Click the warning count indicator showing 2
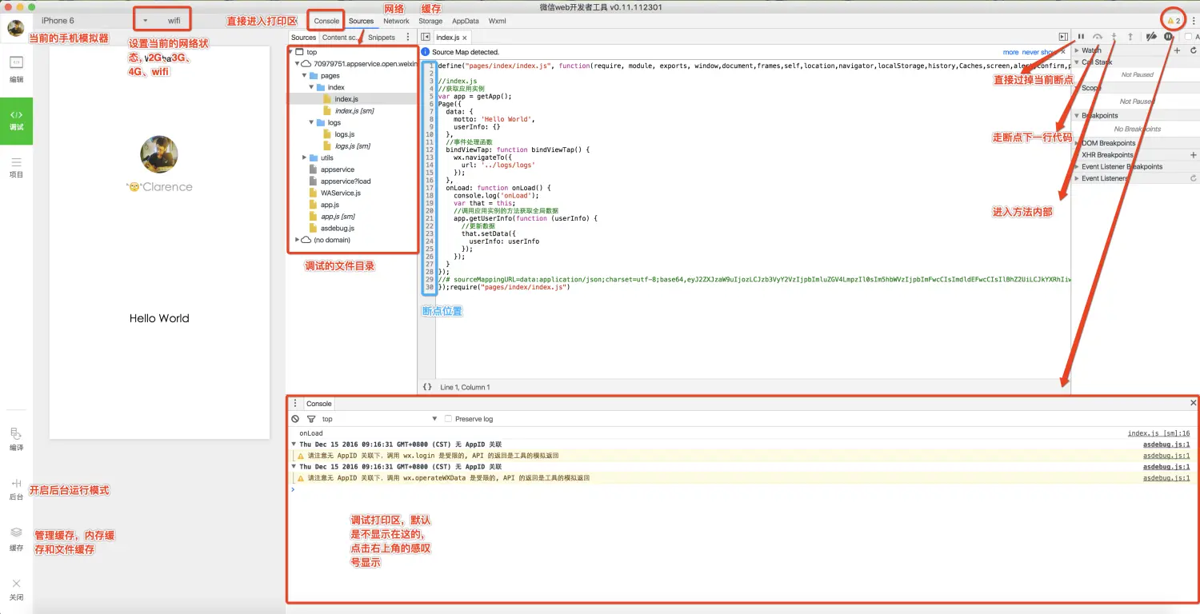This screenshot has width=1200, height=614. pos(1174,21)
